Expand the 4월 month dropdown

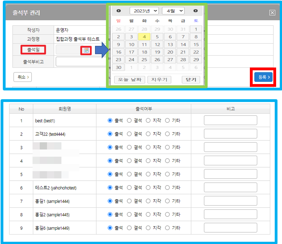click(x=173, y=11)
